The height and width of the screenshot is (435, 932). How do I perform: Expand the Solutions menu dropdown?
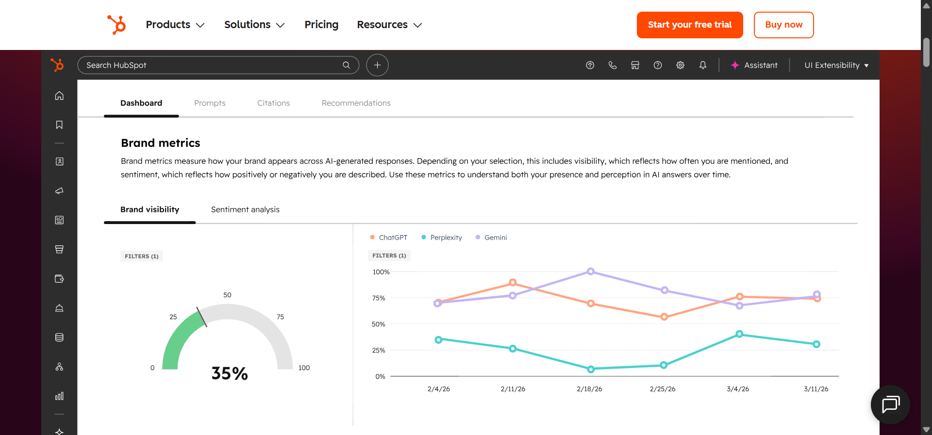(254, 25)
